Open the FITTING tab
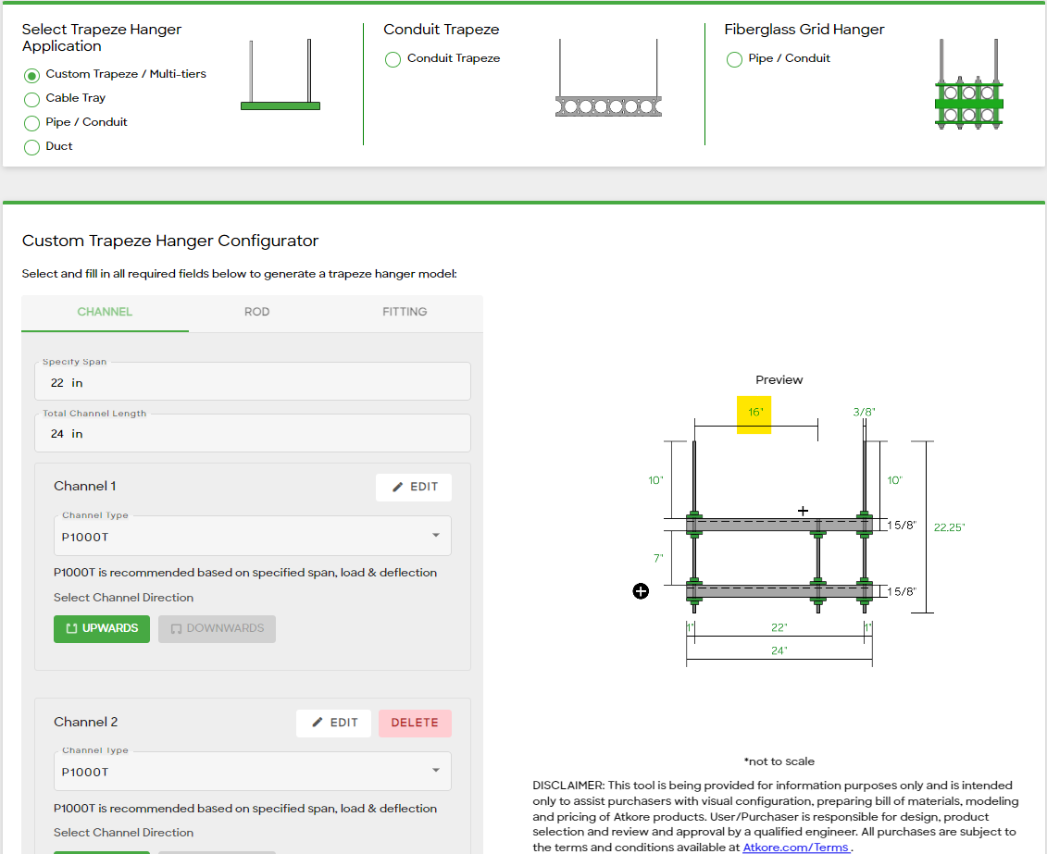 click(x=405, y=312)
